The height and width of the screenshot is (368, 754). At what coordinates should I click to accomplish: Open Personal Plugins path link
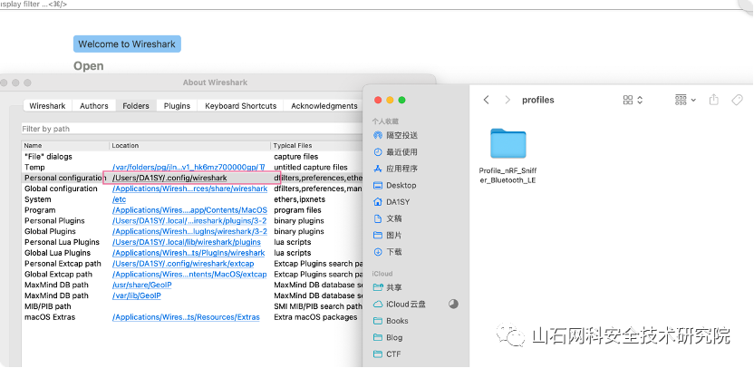click(189, 221)
